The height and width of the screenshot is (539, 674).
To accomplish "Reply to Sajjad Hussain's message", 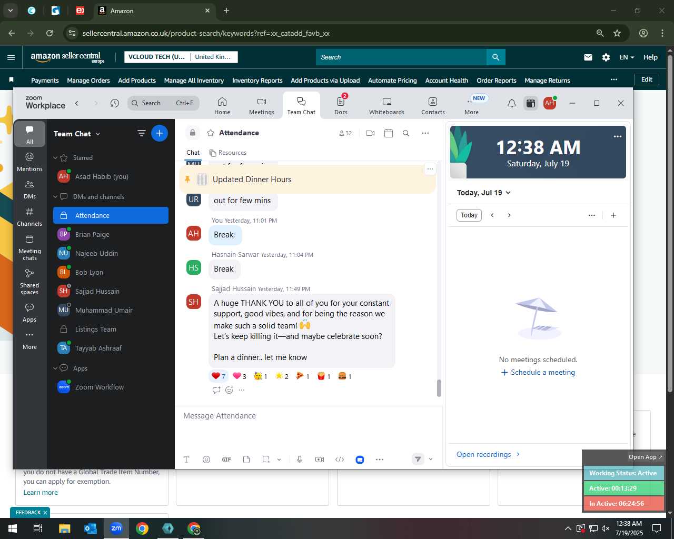I will pos(216,390).
